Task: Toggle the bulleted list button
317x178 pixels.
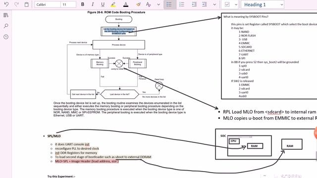Action: 169,4
